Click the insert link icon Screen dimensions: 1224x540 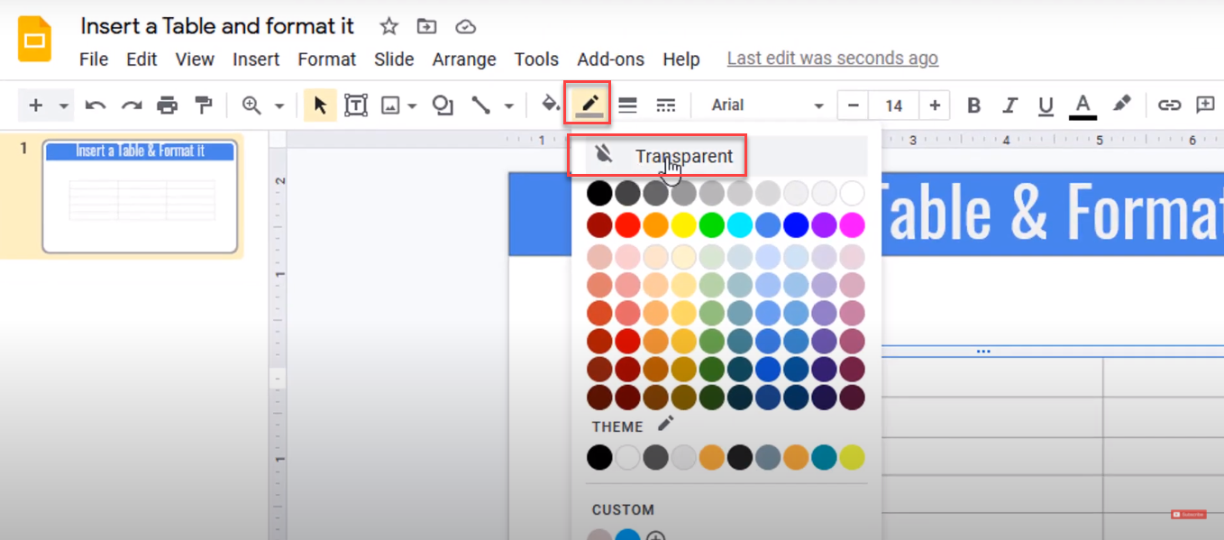(1170, 105)
